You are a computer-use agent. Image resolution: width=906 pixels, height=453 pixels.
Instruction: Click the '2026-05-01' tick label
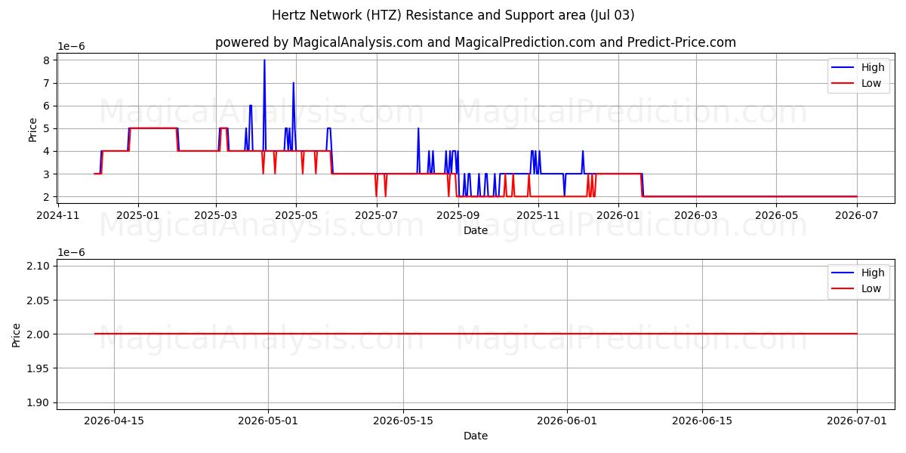[x=268, y=421]
